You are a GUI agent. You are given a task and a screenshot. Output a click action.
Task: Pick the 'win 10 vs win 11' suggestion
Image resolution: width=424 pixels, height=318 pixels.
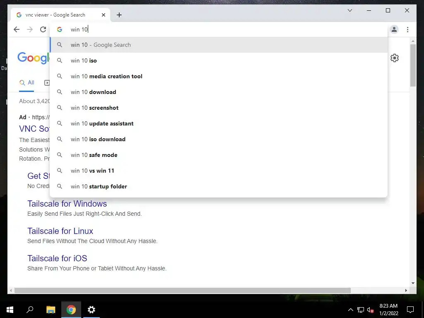[x=219, y=170]
